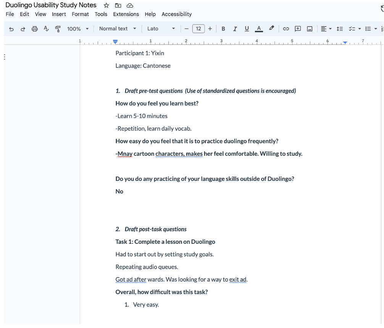Screen dimensions: 384x328
Task: Add a comment using toolbar icon
Action: [x=298, y=29]
